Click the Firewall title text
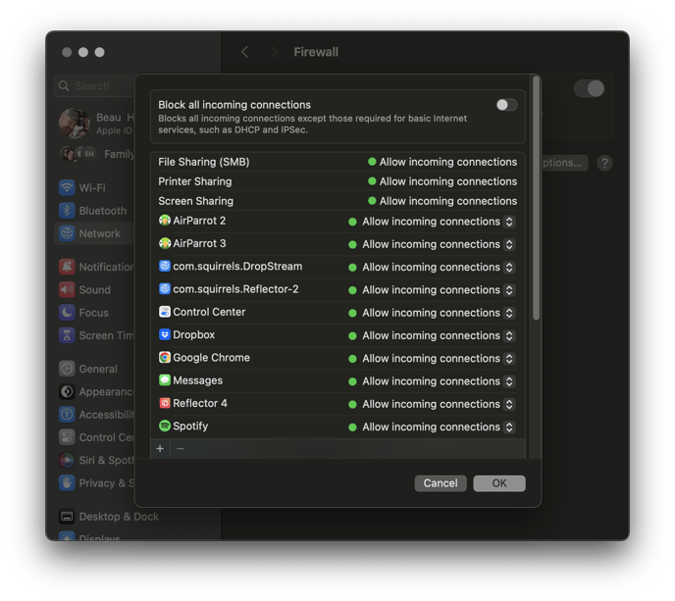 [316, 52]
